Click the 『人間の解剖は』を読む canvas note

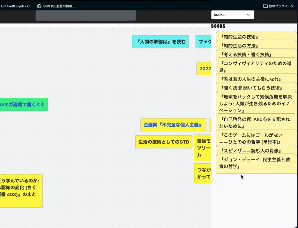160,42
